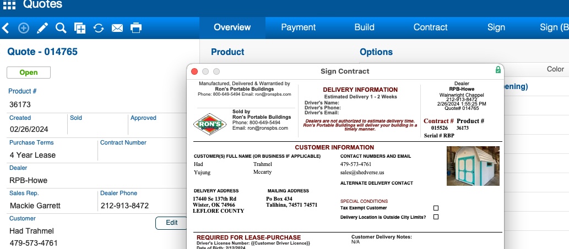The height and width of the screenshot is (249, 569).
Task: Click the Quote - 014765 heading
Action: [x=42, y=52]
